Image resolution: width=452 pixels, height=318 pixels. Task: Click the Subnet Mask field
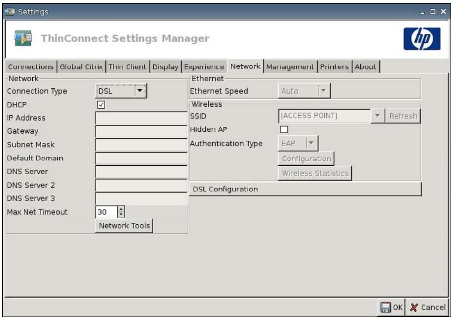pyautogui.click(x=141, y=145)
